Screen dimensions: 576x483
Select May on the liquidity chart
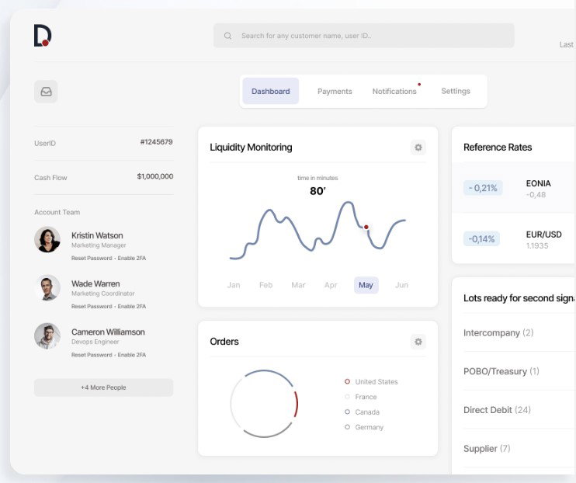366,285
